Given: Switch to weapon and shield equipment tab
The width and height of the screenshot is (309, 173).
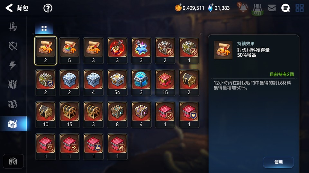Looking at the screenshot, I should click(x=13, y=27).
